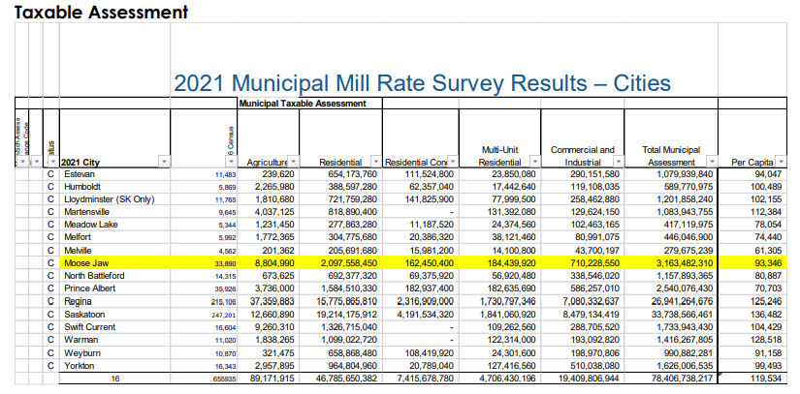
Task: Click the '2021 Municipal Mill Rate Survey Results – Cities' title
Action: (422, 83)
